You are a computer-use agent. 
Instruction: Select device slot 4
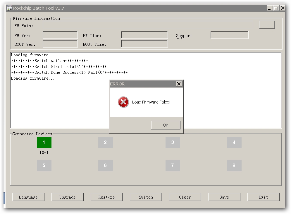(234, 142)
